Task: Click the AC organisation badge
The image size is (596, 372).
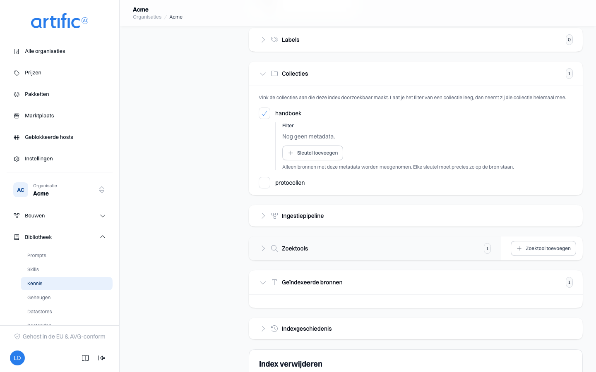Action: point(21,190)
